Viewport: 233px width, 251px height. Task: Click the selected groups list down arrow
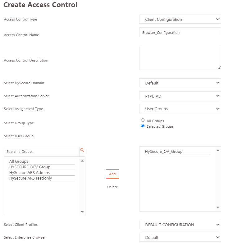pyautogui.click(x=218, y=207)
